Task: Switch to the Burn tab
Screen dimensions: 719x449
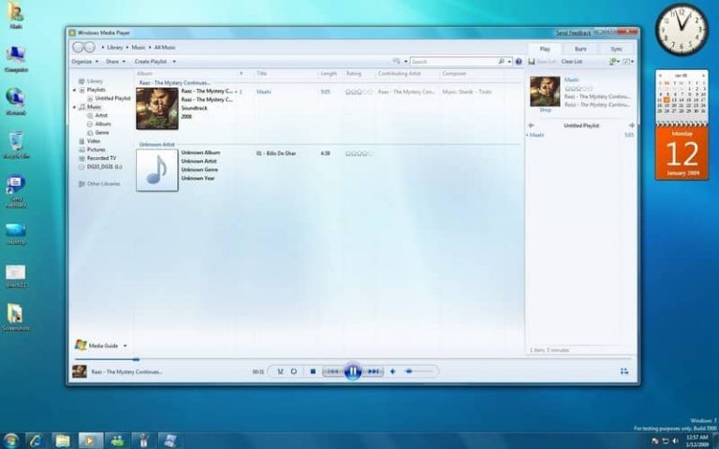Action: [580, 49]
